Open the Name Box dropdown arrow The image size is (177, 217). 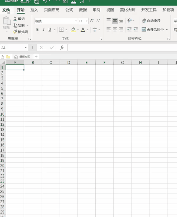26,48
